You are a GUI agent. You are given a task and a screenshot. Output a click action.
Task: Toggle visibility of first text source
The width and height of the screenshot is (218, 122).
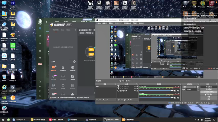(134, 86)
